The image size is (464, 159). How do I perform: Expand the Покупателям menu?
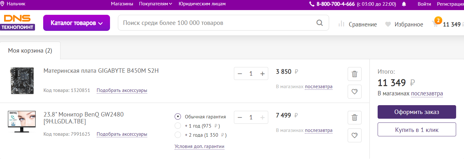point(155,4)
